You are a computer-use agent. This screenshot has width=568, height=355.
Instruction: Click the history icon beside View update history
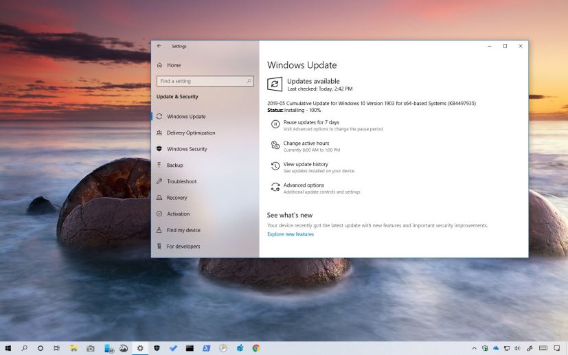275,166
